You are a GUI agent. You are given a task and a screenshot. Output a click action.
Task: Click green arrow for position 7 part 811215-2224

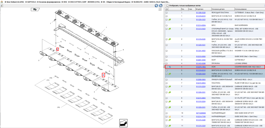click(x=170, y=87)
